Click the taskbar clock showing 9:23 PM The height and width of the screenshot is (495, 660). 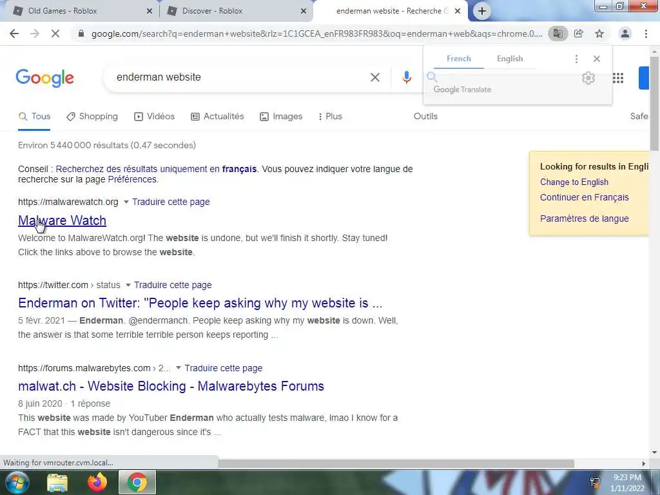pyautogui.click(x=627, y=483)
